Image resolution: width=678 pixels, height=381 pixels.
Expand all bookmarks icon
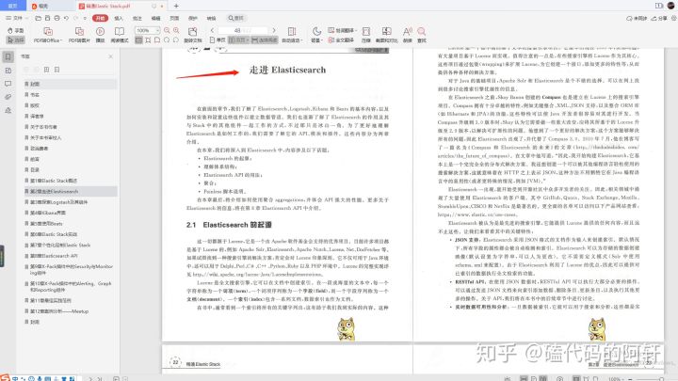coord(46,70)
